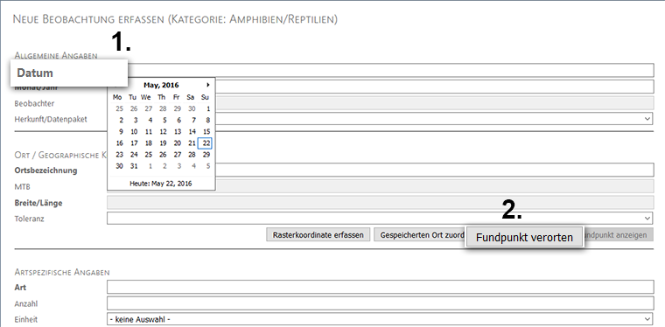Click the 'Fundpunkt verorten' button
This screenshot has height=327, width=665.
[x=524, y=238]
